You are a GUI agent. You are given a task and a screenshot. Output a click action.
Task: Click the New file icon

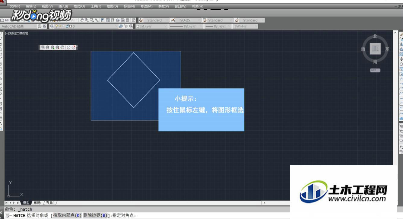(x=2, y=20)
